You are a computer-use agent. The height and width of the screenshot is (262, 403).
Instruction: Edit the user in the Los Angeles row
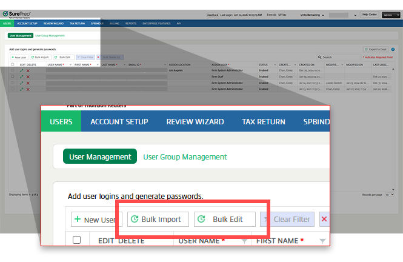point(22,70)
